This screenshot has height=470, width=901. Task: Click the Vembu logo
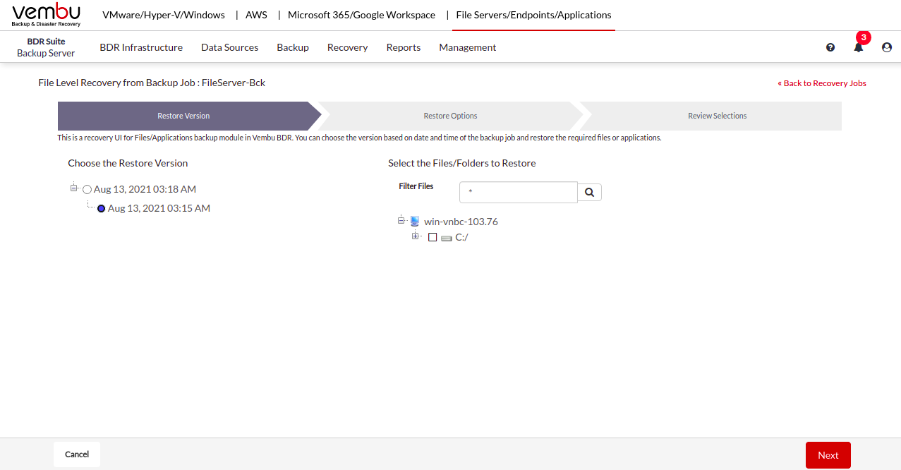pyautogui.click(x=47, y=15)
